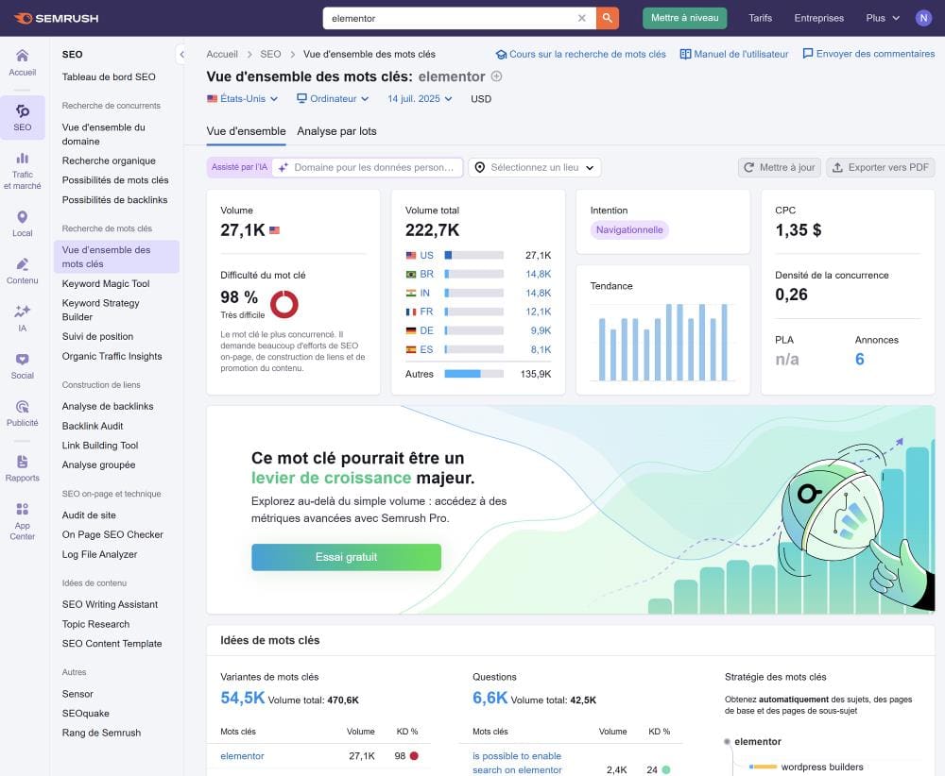
Task: Click Mettre à jour button
Action: point(780,167)
